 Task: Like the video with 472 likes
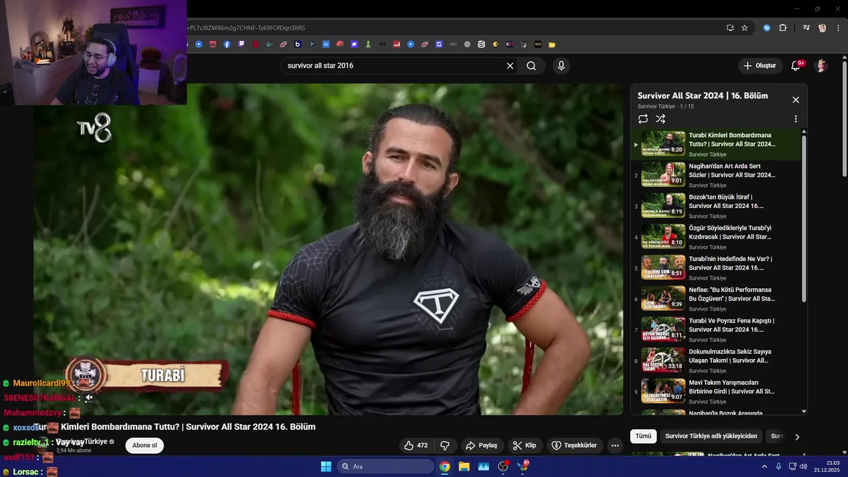[415, 445]
